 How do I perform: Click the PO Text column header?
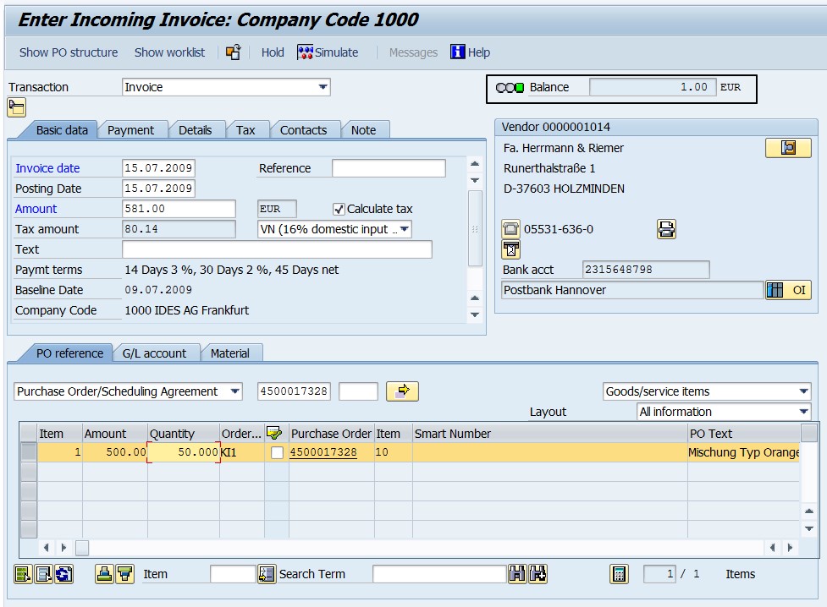pos(744,434)
